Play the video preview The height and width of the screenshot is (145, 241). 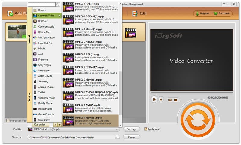154,100
